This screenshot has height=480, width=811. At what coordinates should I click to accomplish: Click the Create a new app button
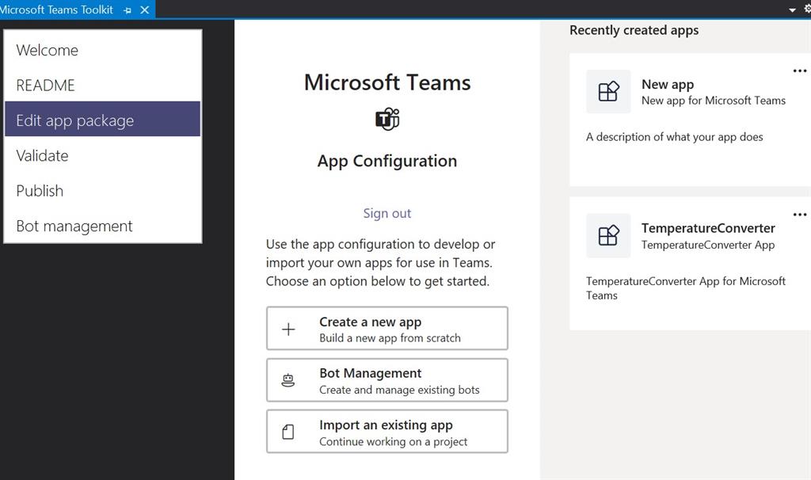386,329
